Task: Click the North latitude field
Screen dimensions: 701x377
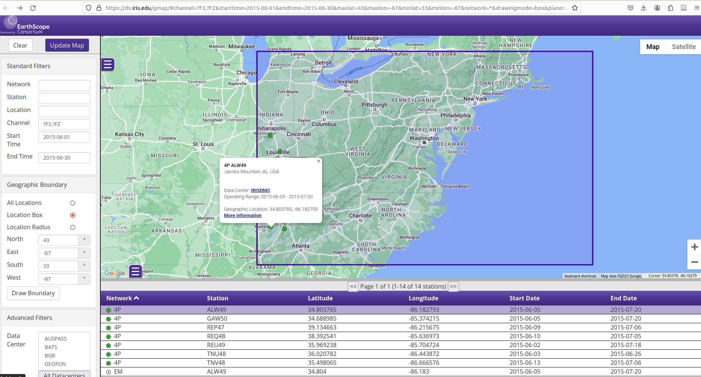Action: (x=58, y=240)
